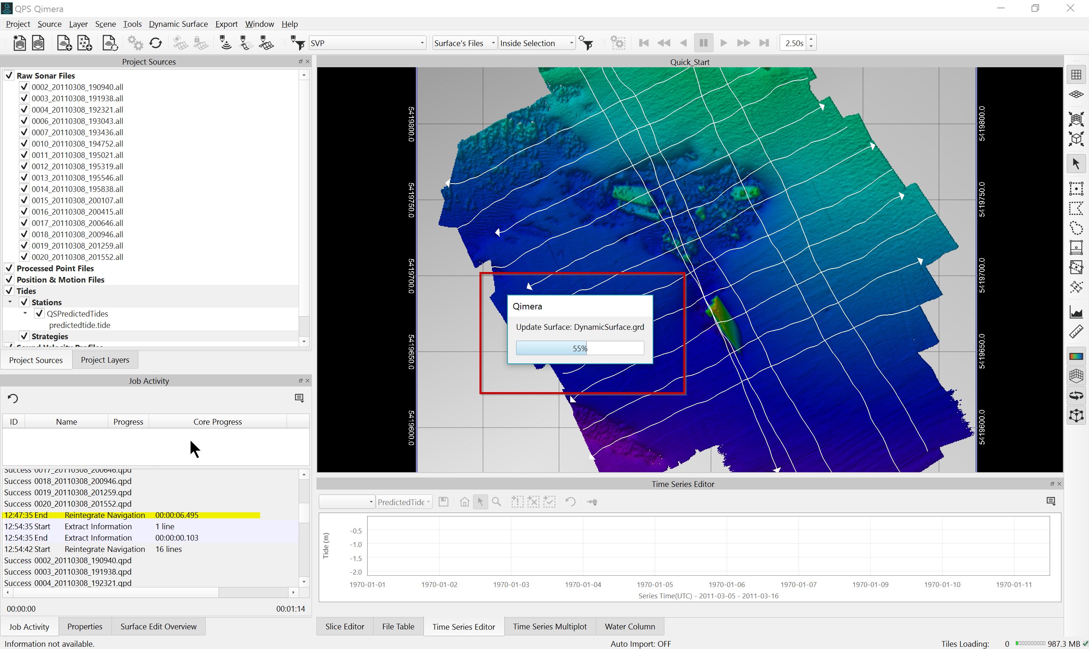Select the lasso free-form selection tool
This screenshot has width=1089, height=649.
(x=1076, y=228)
